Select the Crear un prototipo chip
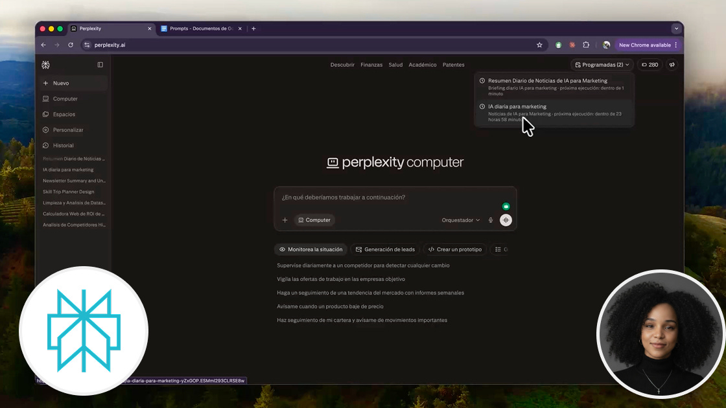This screenshot has width=726, height=408. pyautogui.click(x=454, y=249)
